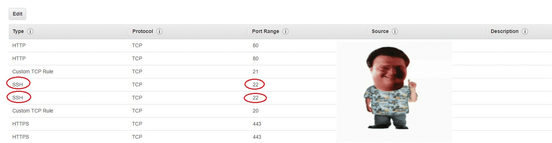Open info icon next to Type header
The image size is (552, 143).
click(x=30, y=32)
